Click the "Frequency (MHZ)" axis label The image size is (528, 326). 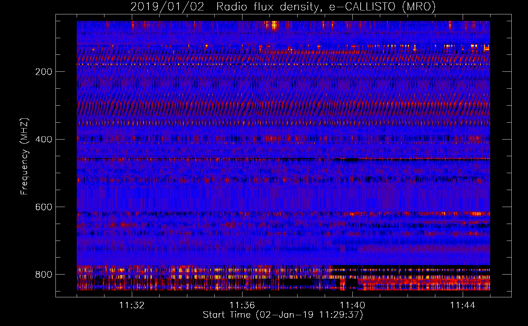tap(24, 156)
